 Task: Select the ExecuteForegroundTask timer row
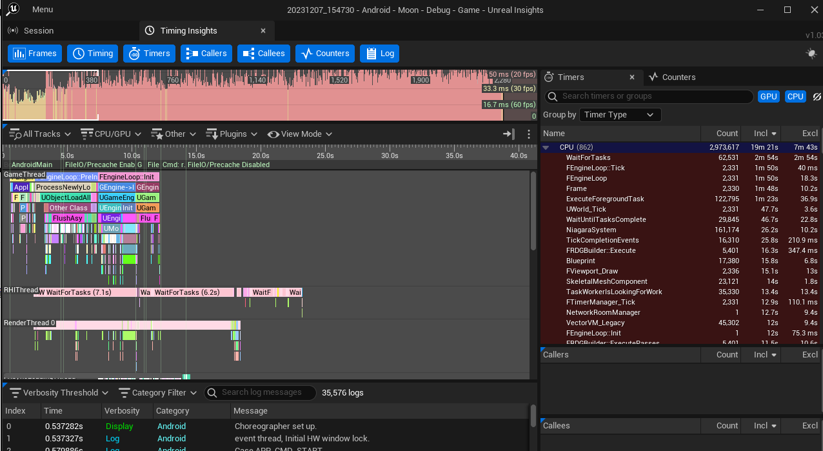(680, 199)
